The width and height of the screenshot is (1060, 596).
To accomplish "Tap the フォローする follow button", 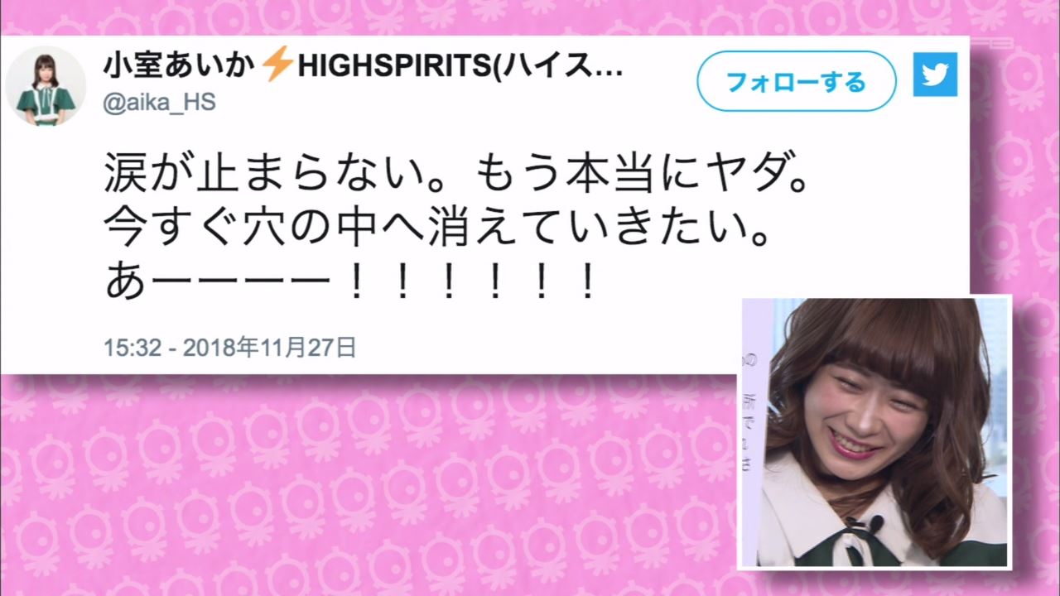I will (797, 81).
